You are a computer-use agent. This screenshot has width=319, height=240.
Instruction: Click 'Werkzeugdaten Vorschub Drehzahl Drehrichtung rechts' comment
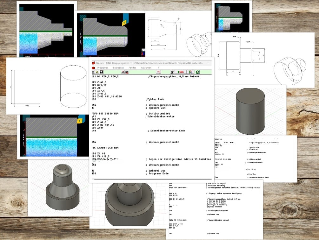pos(233,187)
